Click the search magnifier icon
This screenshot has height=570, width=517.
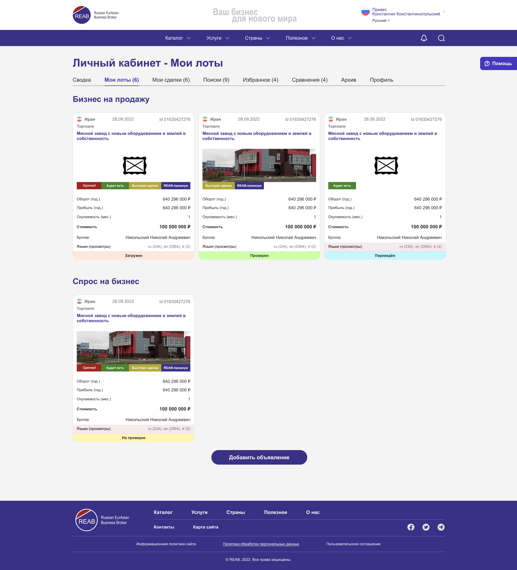pyautogui.click(x=441, y=38)
